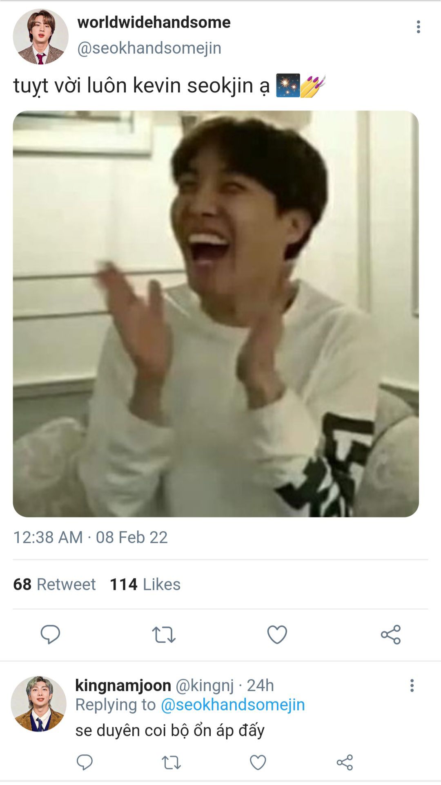This screenshot has width=441, height=785.
Task: Share kingnamjoon's reply
Action: coord(345,763)
